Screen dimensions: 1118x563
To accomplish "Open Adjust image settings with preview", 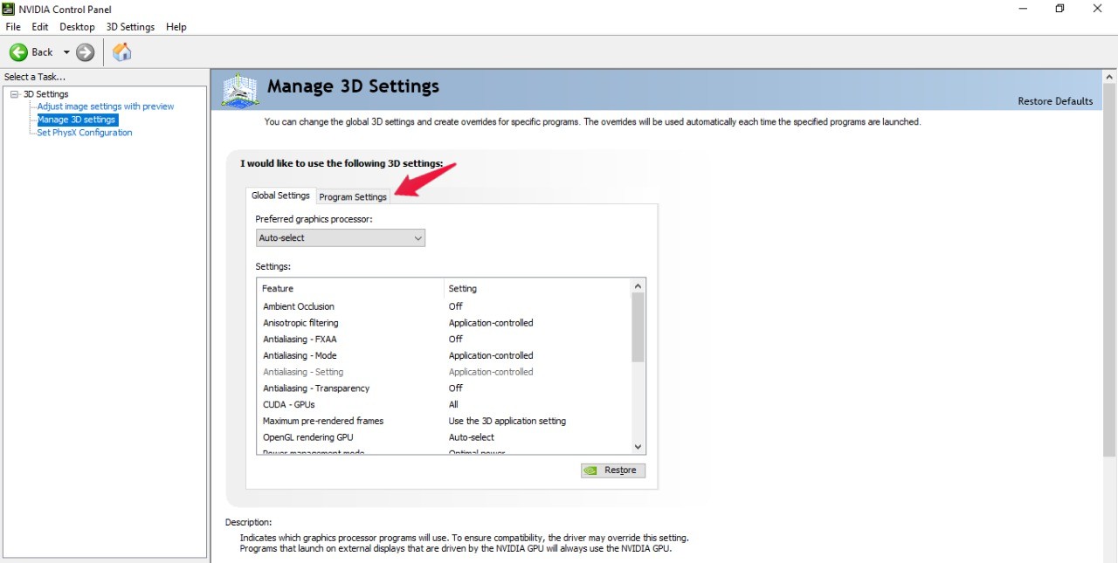I will [106, 106].
